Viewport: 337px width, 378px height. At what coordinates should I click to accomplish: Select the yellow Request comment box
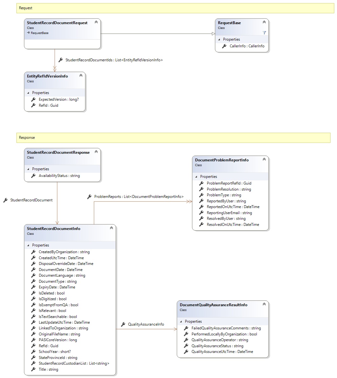(175, 8)
